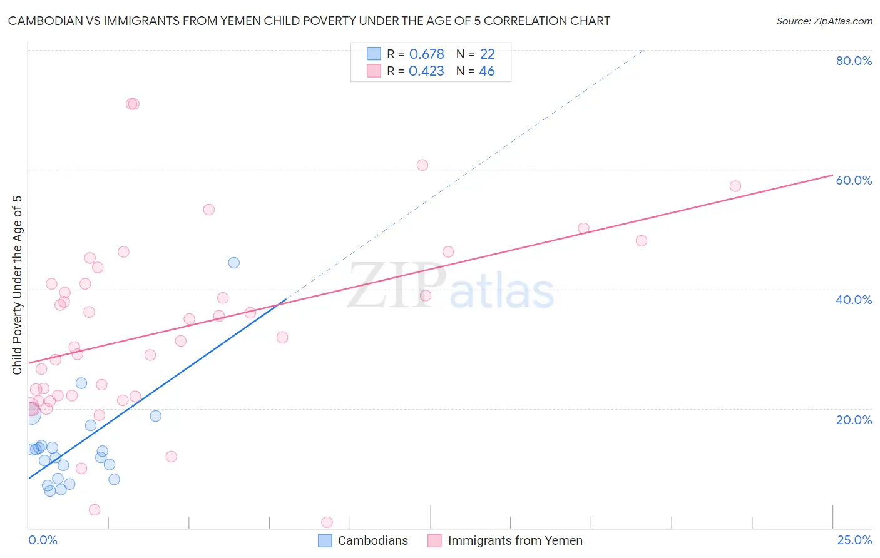Click the pink point near 61% poverty
Image resolution: width=880 pixels, height=558 pixels.
tap(422, 165)
